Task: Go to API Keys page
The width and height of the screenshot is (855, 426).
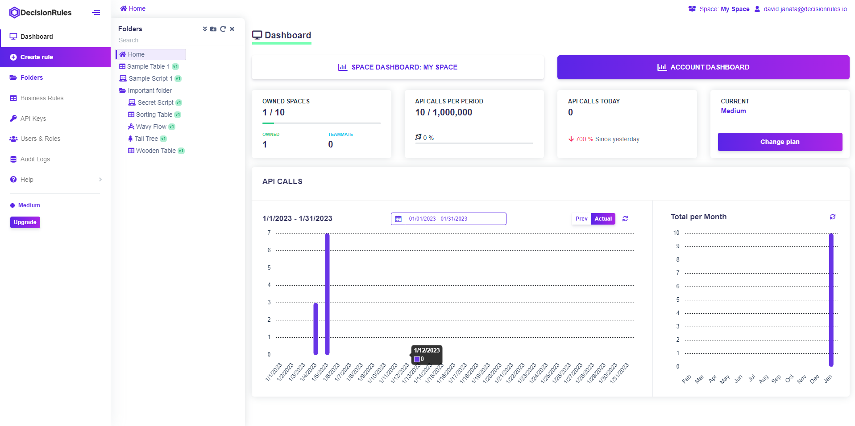Action: coord(33,119)
